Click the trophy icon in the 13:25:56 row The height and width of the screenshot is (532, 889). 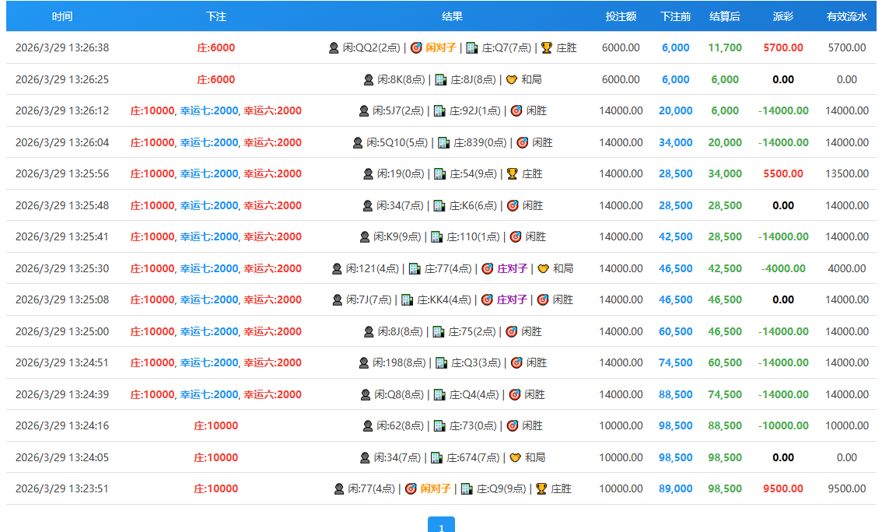512,173
